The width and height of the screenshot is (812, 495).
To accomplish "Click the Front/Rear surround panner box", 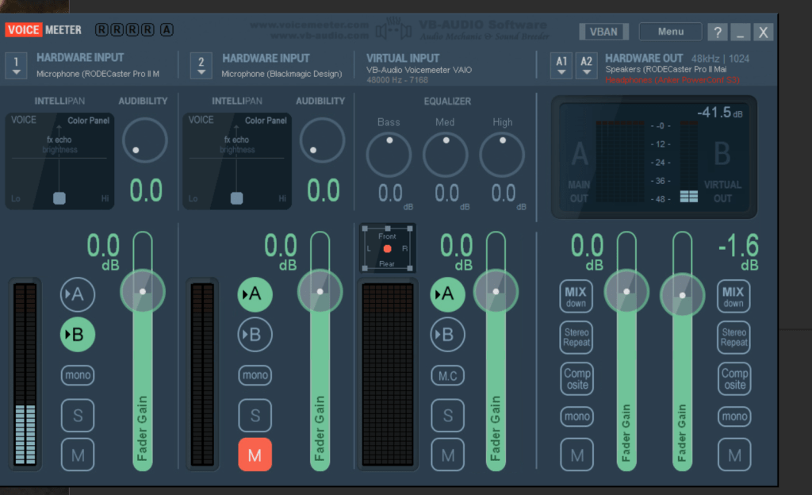I will [x=387, y=248].
